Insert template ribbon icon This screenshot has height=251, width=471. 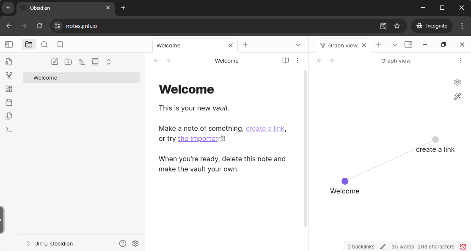(x=9, y=116)
